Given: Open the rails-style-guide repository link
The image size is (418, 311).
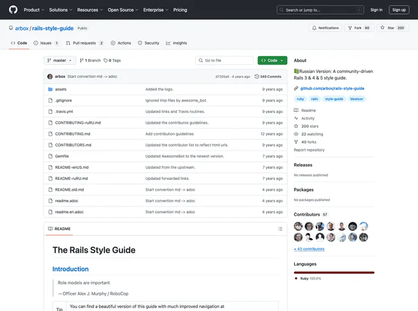Looking at the screenshot, I should (x=53, y=29).
